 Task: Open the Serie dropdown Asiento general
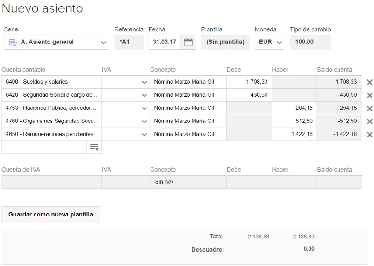tap(57, 42)
